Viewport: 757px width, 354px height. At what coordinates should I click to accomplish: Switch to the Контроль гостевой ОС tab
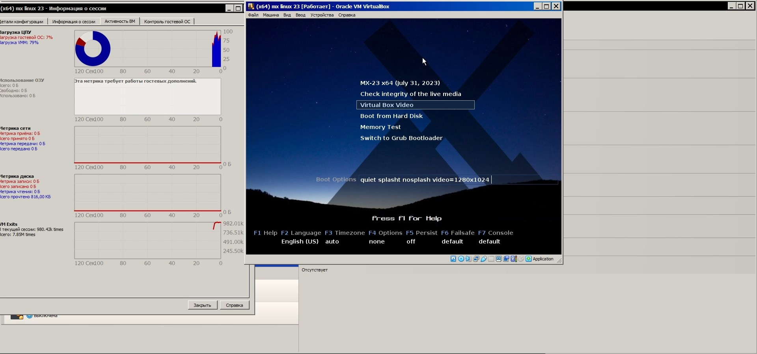click(x=167, y=22)
